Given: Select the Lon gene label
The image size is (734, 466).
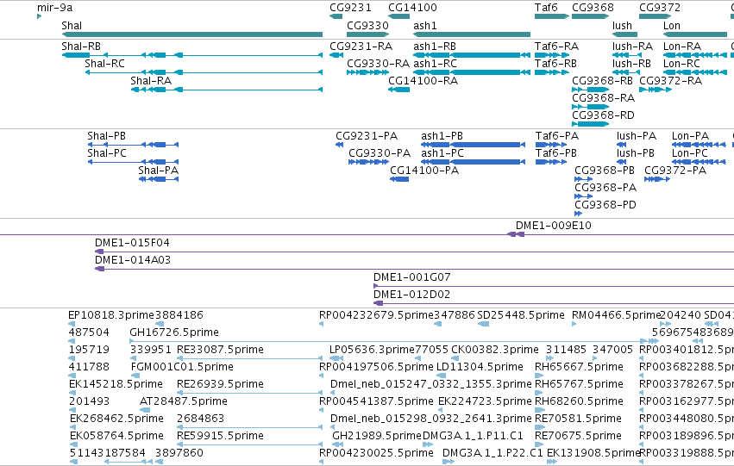Looking at the screenshot, I should click(x=672, y=26).
